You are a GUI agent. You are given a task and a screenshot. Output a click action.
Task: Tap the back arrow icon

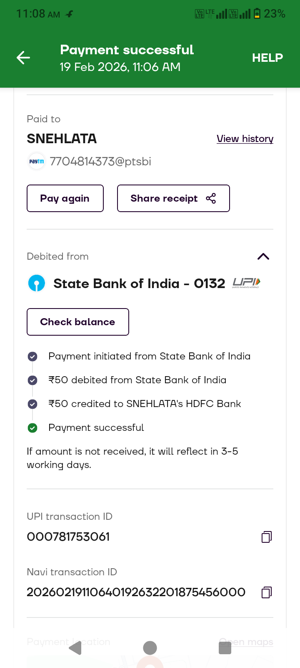(x=23, y=58)
